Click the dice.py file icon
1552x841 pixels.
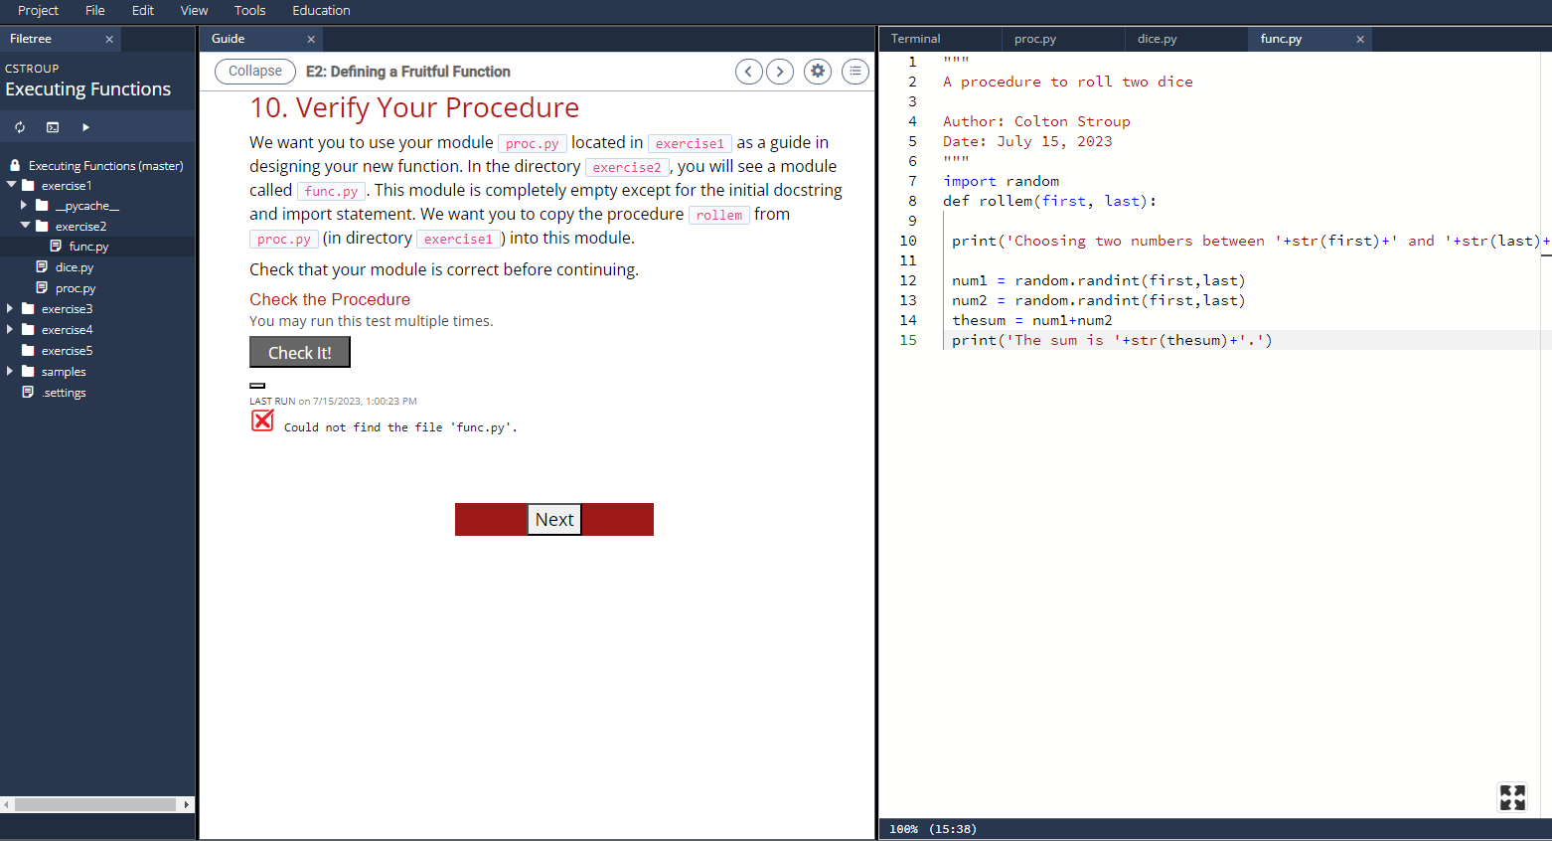[42, 266]
